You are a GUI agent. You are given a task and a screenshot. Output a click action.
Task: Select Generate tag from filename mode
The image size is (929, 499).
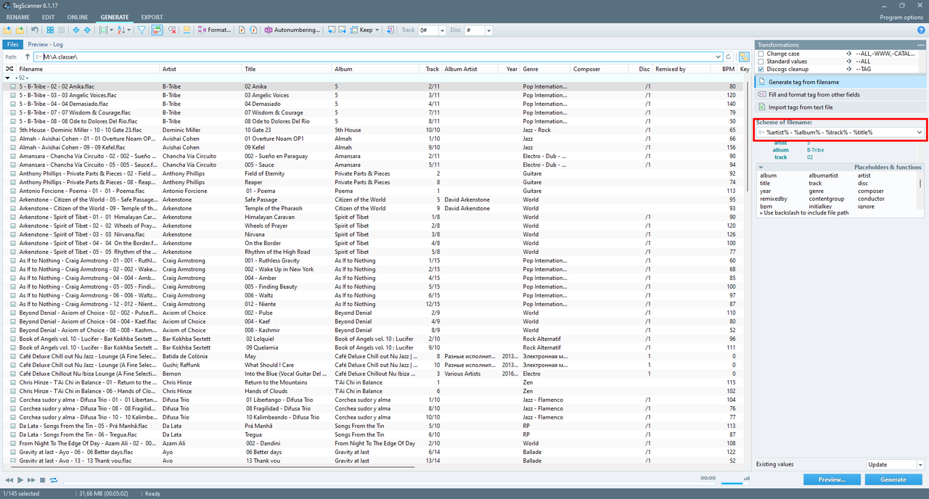pos(840,82)
